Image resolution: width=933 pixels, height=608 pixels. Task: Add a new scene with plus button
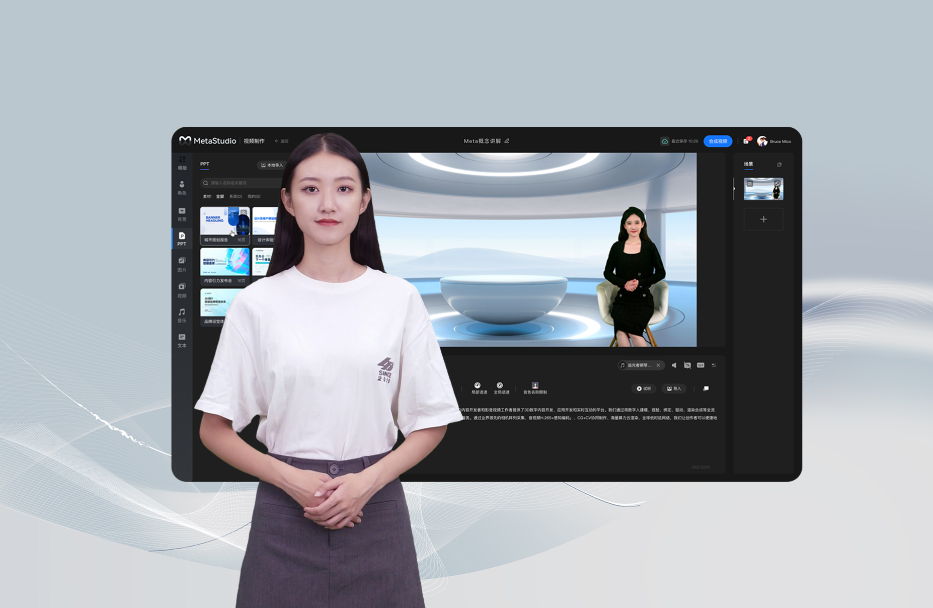click(x=763, y=219)
